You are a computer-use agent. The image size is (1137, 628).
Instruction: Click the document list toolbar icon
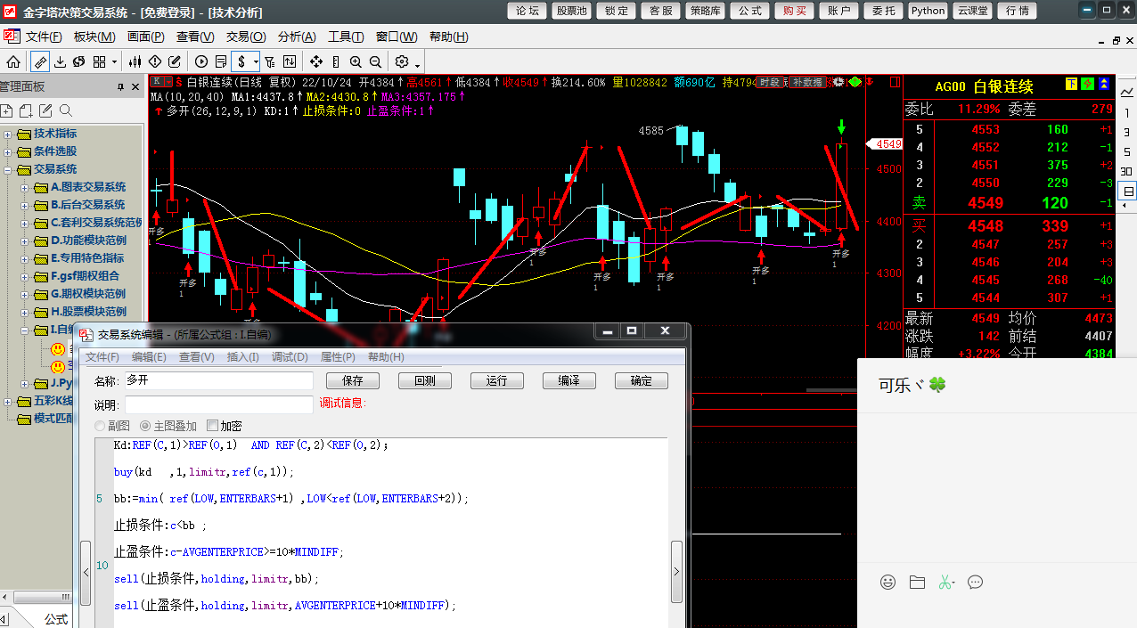pos(221,61)
